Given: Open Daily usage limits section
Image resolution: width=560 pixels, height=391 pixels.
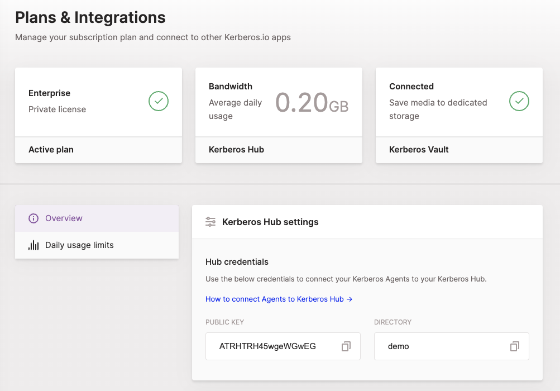Looking at the screenshot, I should click(x=79, y=245).
